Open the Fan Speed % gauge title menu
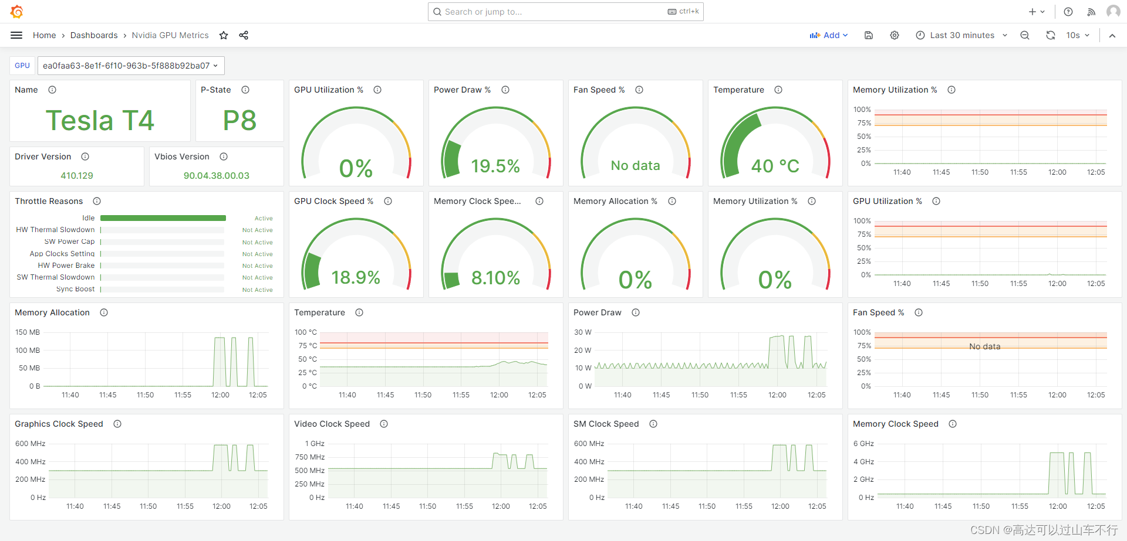Image resolution: width=1127 pixels, height=541 pixels. (x=599, y=90)
